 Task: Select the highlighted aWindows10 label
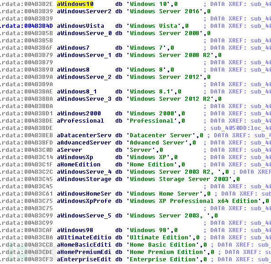pos(75,4)
